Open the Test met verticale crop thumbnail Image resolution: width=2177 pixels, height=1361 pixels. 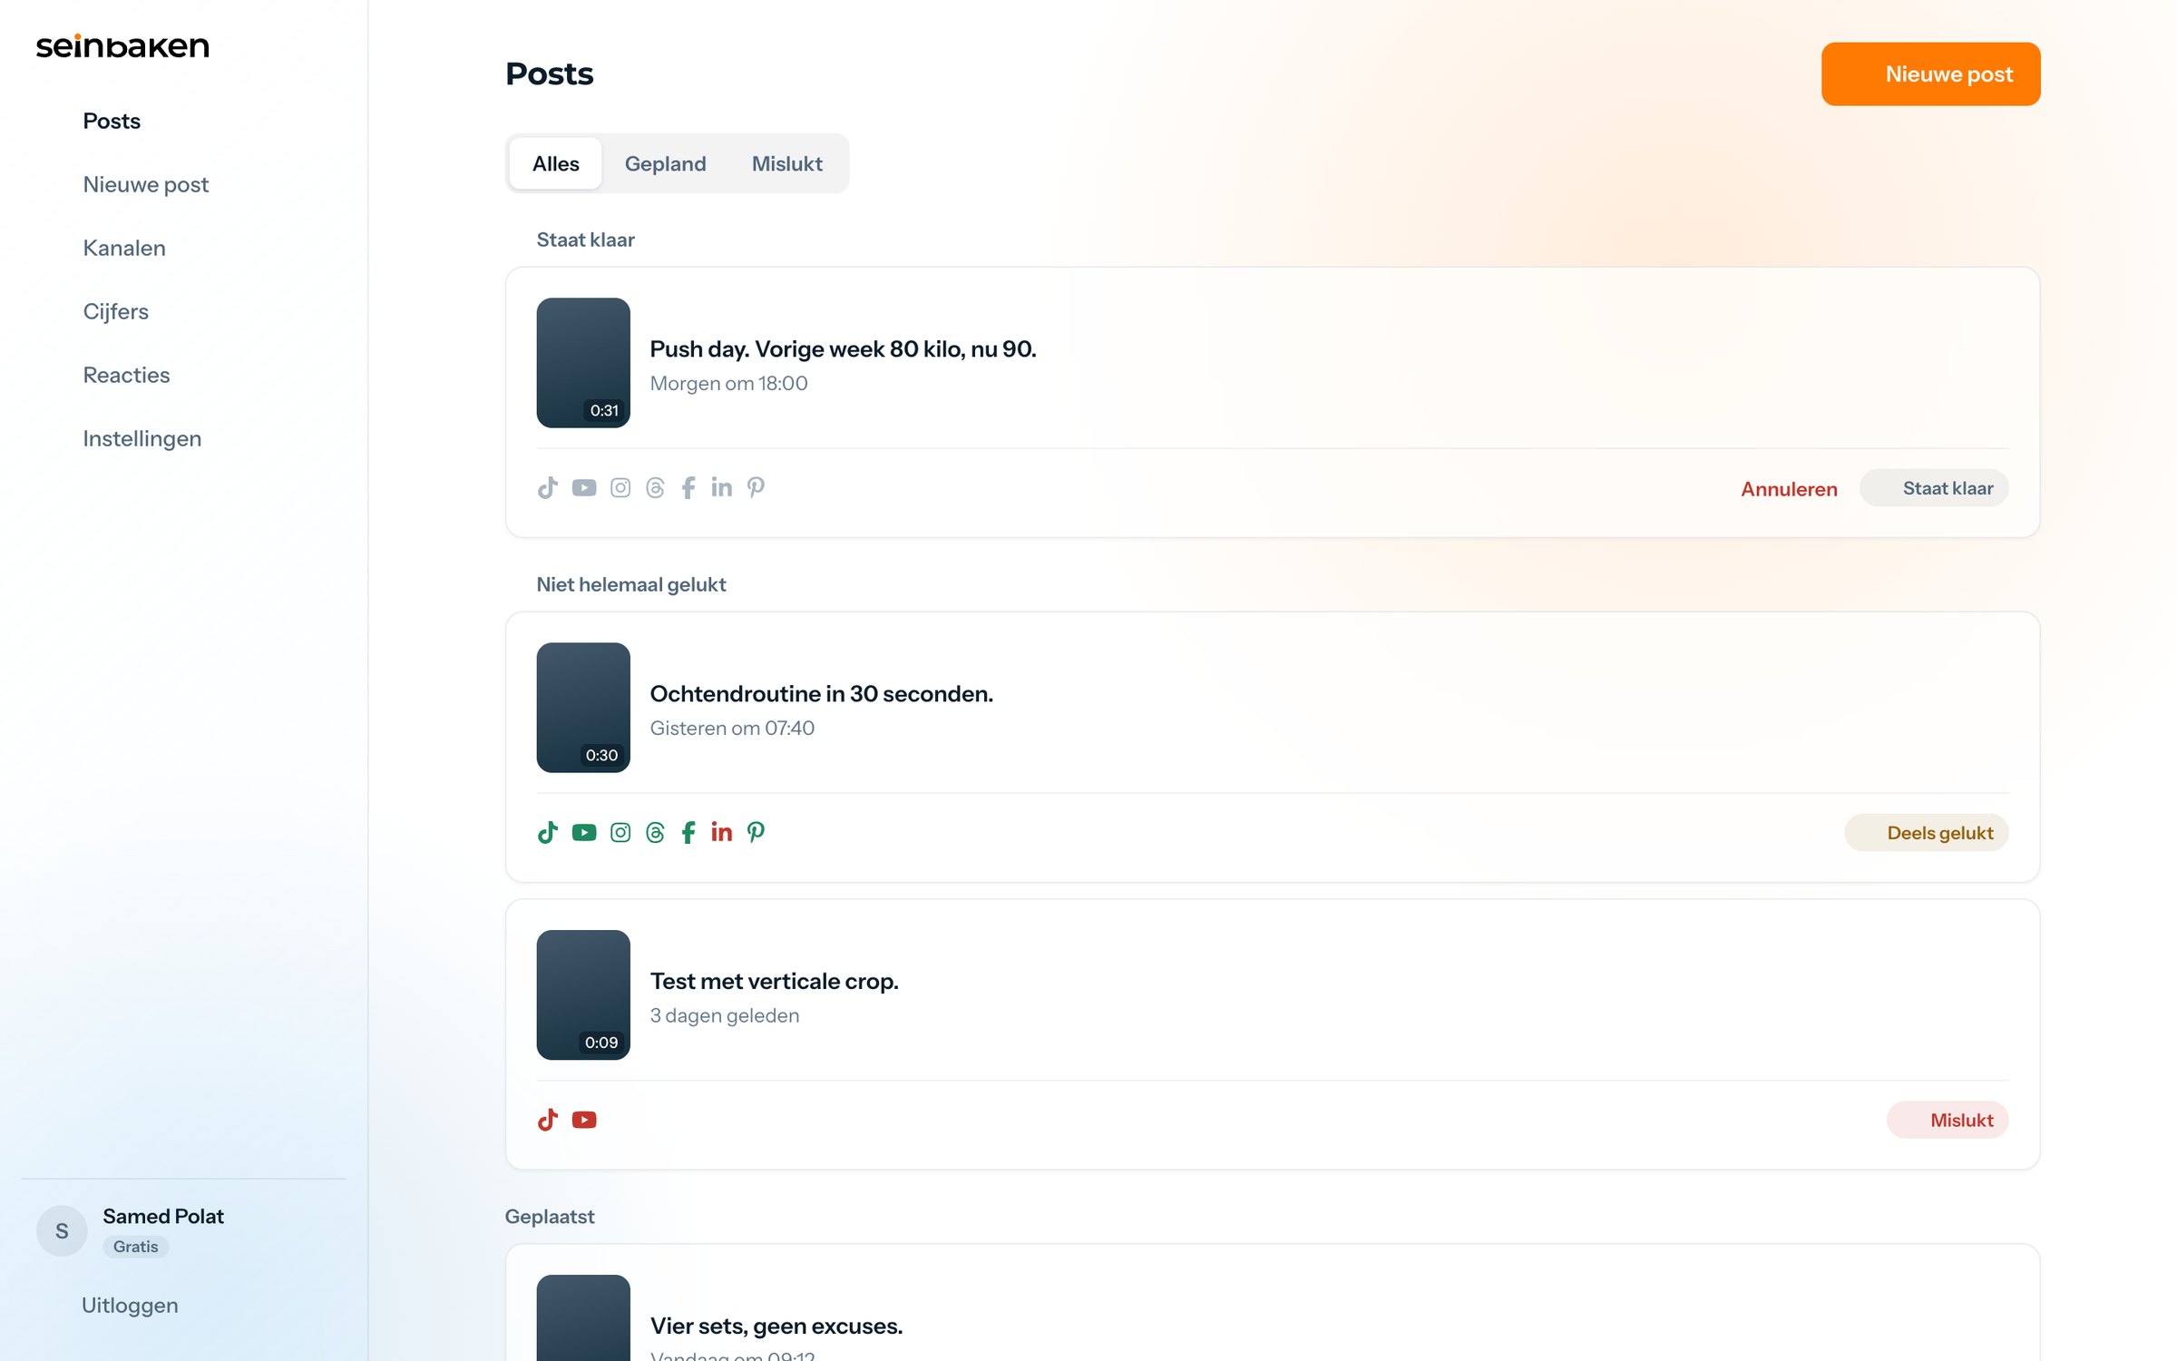click(583, 994)
